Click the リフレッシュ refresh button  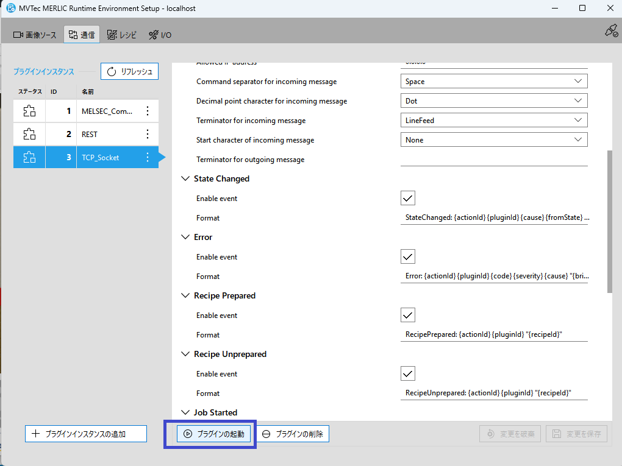tap(129, 71)
